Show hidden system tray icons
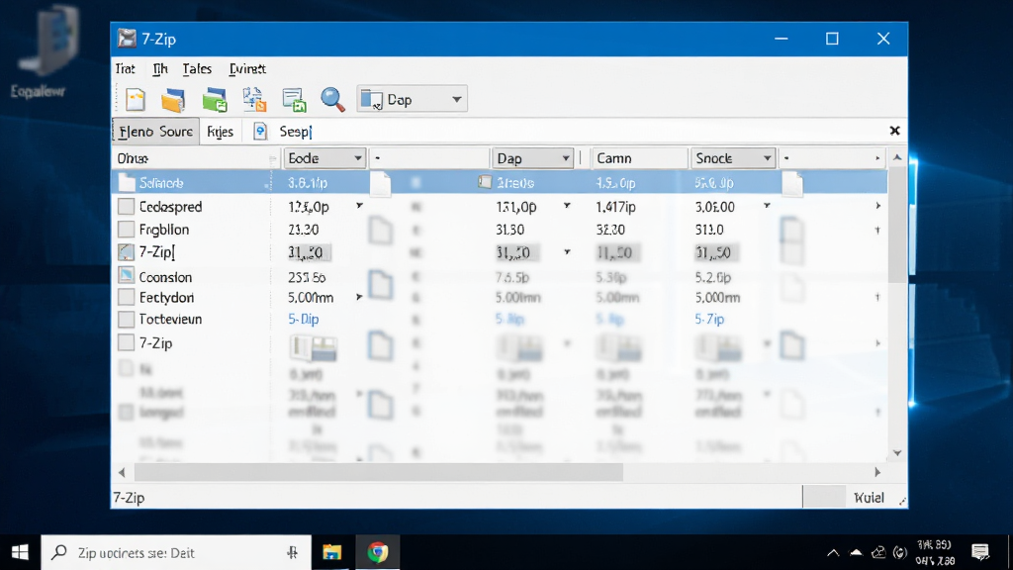The width and height of the screenshot is (1013, 570). coord(833,552)
